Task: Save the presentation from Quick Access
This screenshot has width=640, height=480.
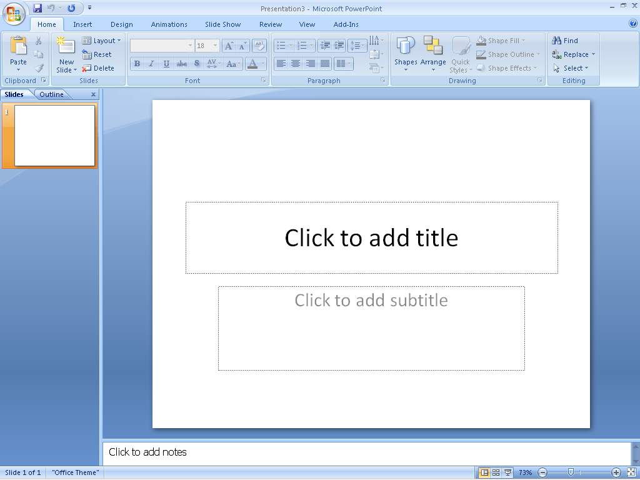Action: tap(37, 7)
